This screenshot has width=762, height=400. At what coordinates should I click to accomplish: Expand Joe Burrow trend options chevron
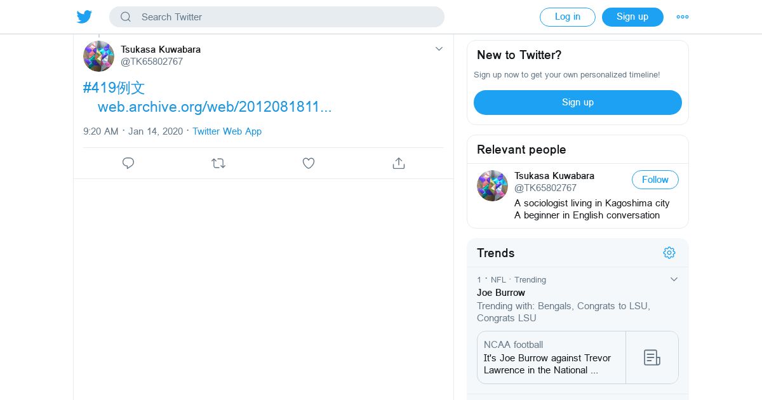(674, 279)
